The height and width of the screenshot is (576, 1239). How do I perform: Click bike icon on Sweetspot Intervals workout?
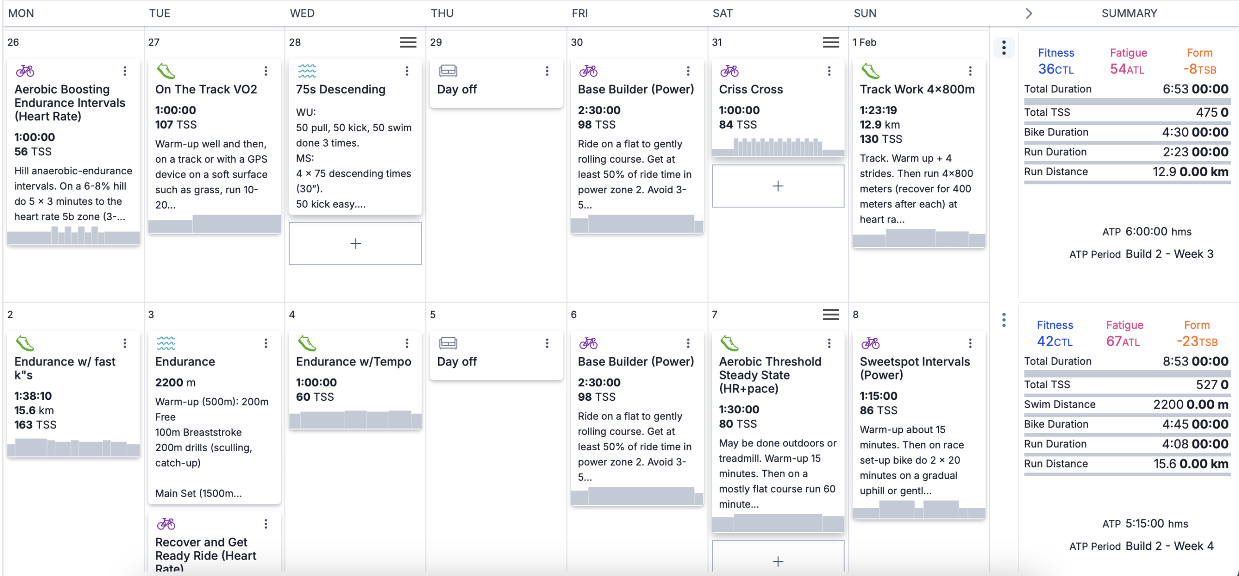(x=870, y=343)
